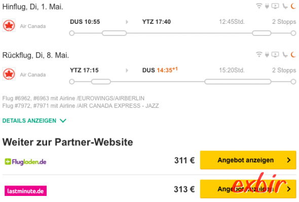
Task: Click the Air Canada logo on the return flight
Action: click(x=9, y=74)
